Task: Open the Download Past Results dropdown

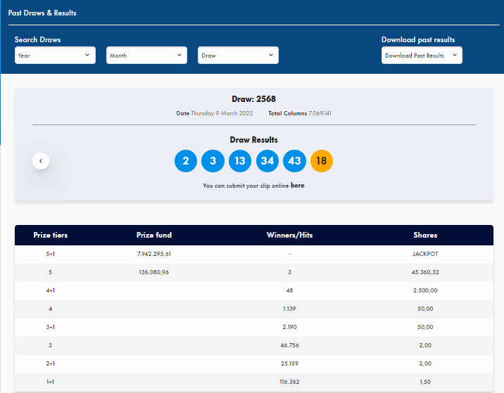Action: (x=422, y=56)
